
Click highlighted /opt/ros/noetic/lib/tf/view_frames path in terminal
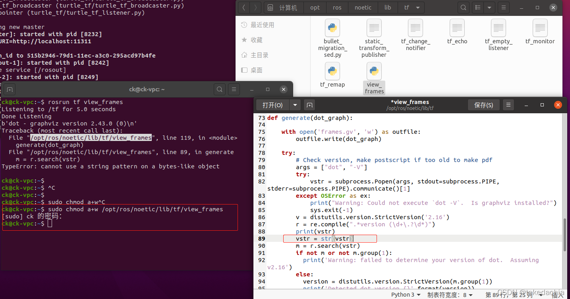[x=91, y=138]
